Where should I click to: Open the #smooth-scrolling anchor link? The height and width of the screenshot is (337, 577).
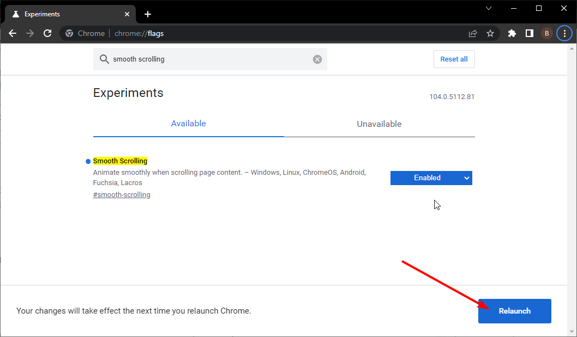[x=122, y=195]
